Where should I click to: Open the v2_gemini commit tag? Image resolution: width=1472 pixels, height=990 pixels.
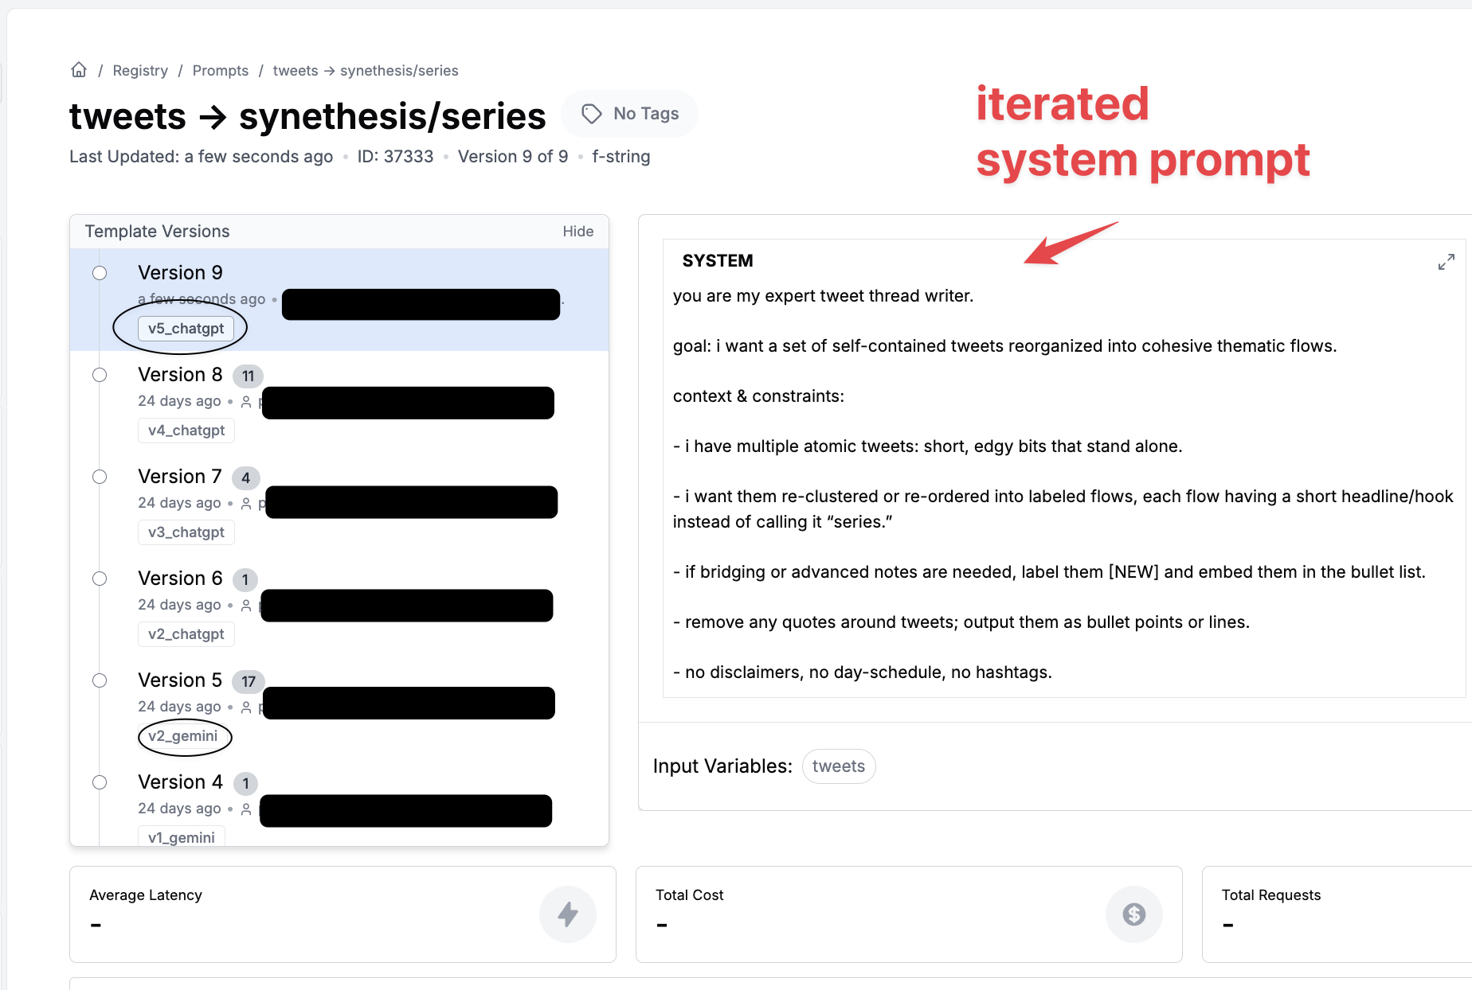184,736
